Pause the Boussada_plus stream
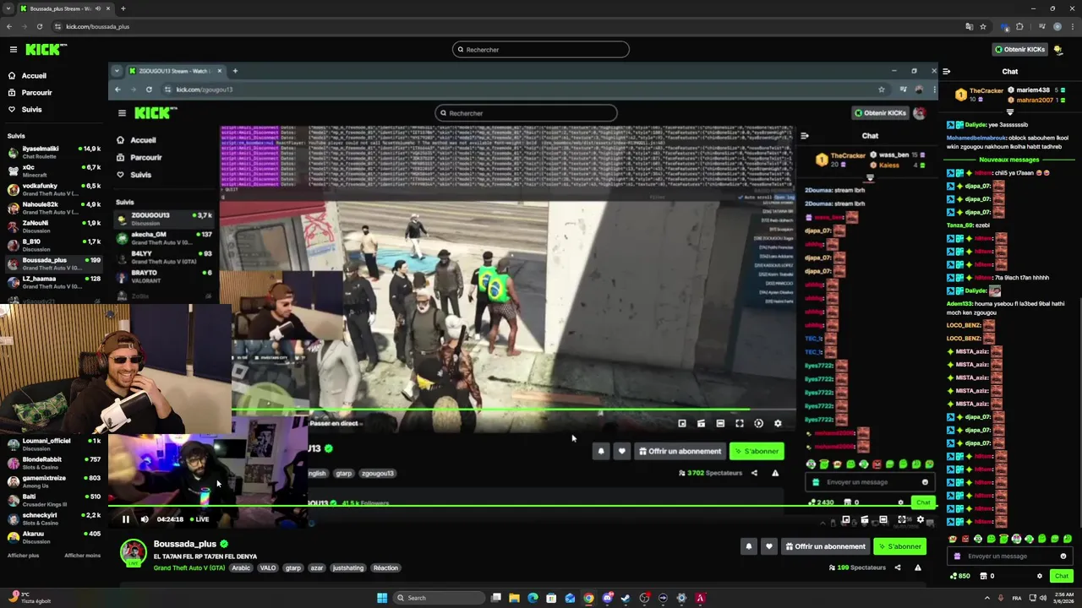This screenshot has height=608, width=1082. [x=125, y=519]
